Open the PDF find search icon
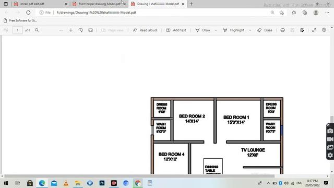This screenshot has width=334, height=188. (x=37, y=30)
